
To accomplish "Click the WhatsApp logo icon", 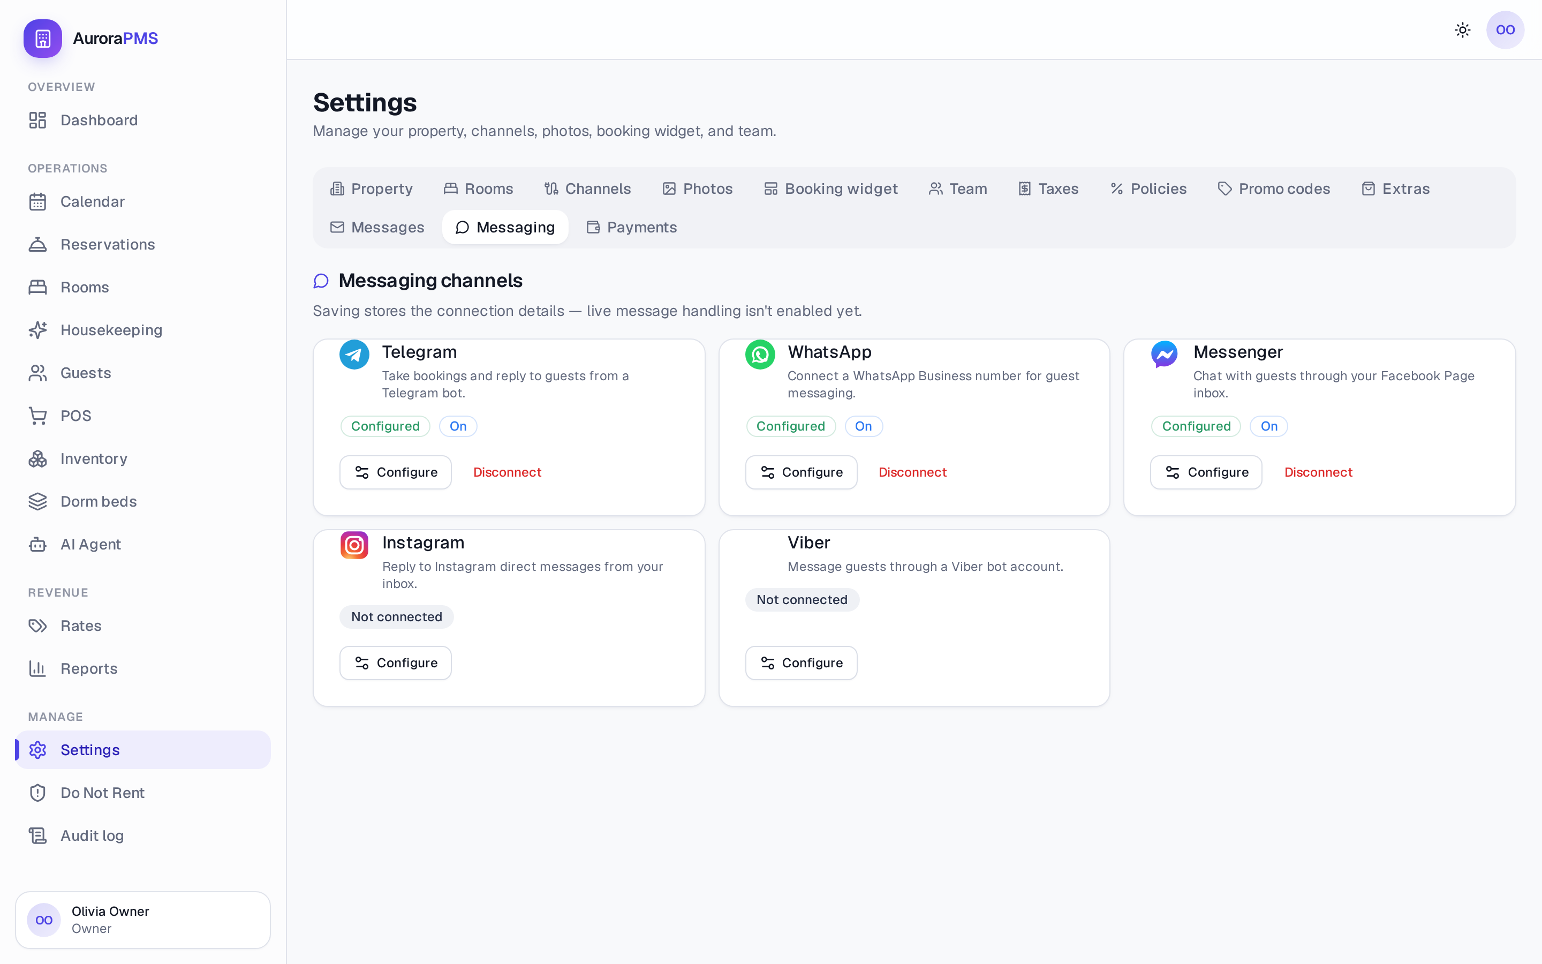I will (760, 355).
